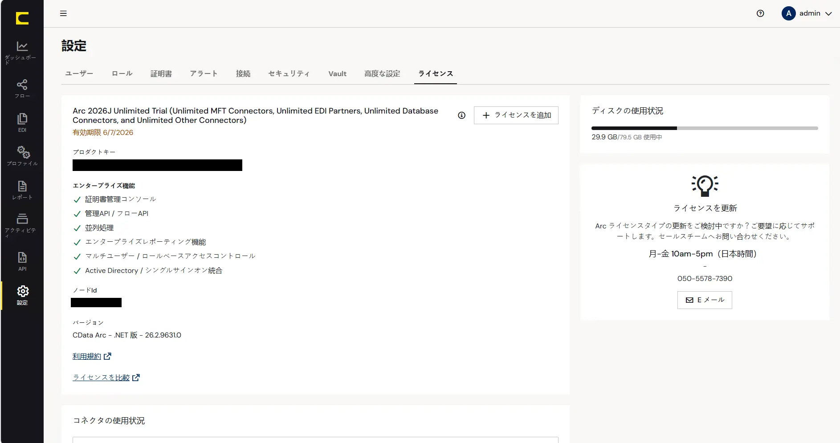Click the version text CData Arc - .NET 版
The image size is (840, 443).
pos(127,335)
